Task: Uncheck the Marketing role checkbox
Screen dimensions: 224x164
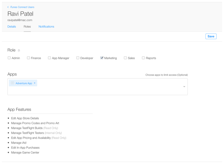Action: pyautogui.click(x=102, y=58)
